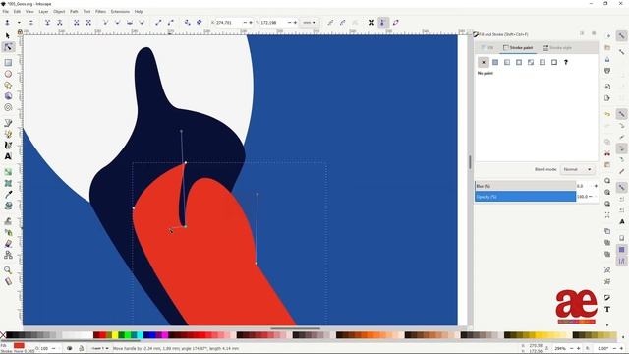Select the Text tool in toolbox
The width and height of the screenshot is (629, 354).
[x=8, y=156]
